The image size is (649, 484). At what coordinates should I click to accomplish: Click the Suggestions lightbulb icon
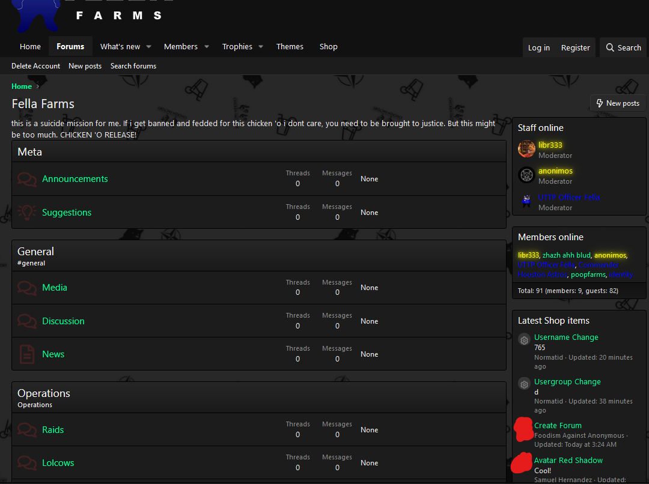pyautogui.click(x=27, y=213)
